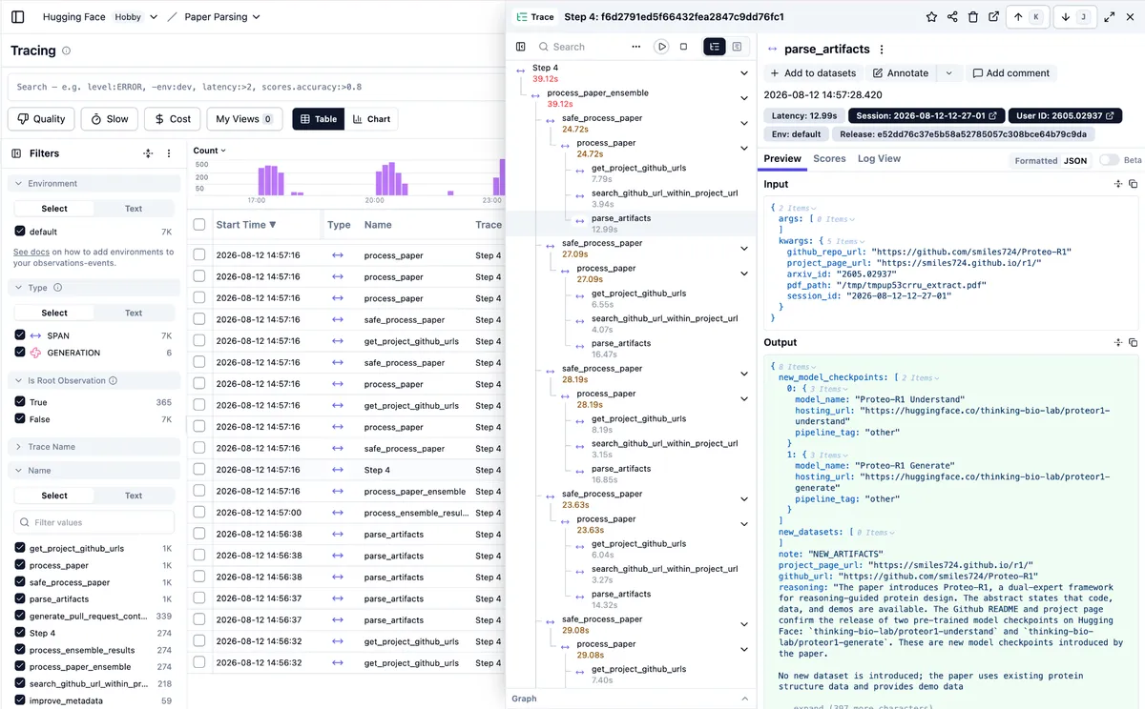Star the Step 4 trace
Screen dimensions: 1145x709
(x=931, y=17)
